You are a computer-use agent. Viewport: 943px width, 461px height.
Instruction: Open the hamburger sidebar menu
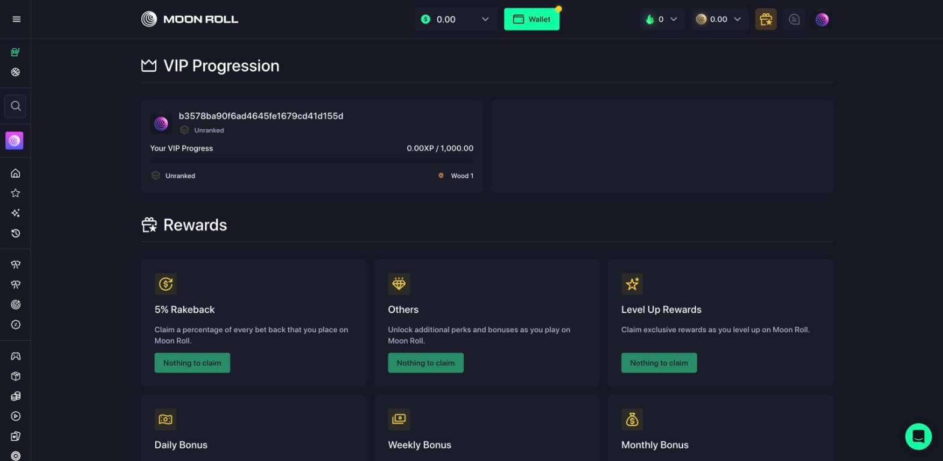point(16,19)
